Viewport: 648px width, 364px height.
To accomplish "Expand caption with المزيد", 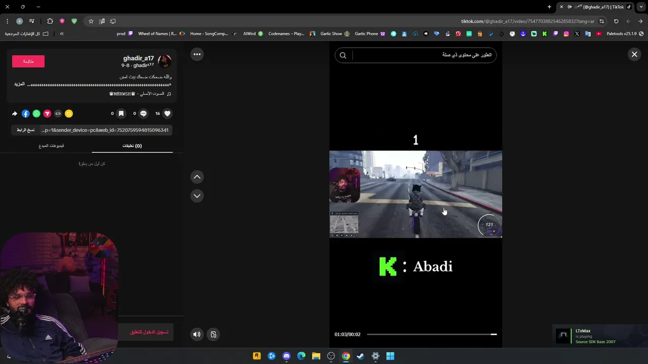I will [19, 84].
